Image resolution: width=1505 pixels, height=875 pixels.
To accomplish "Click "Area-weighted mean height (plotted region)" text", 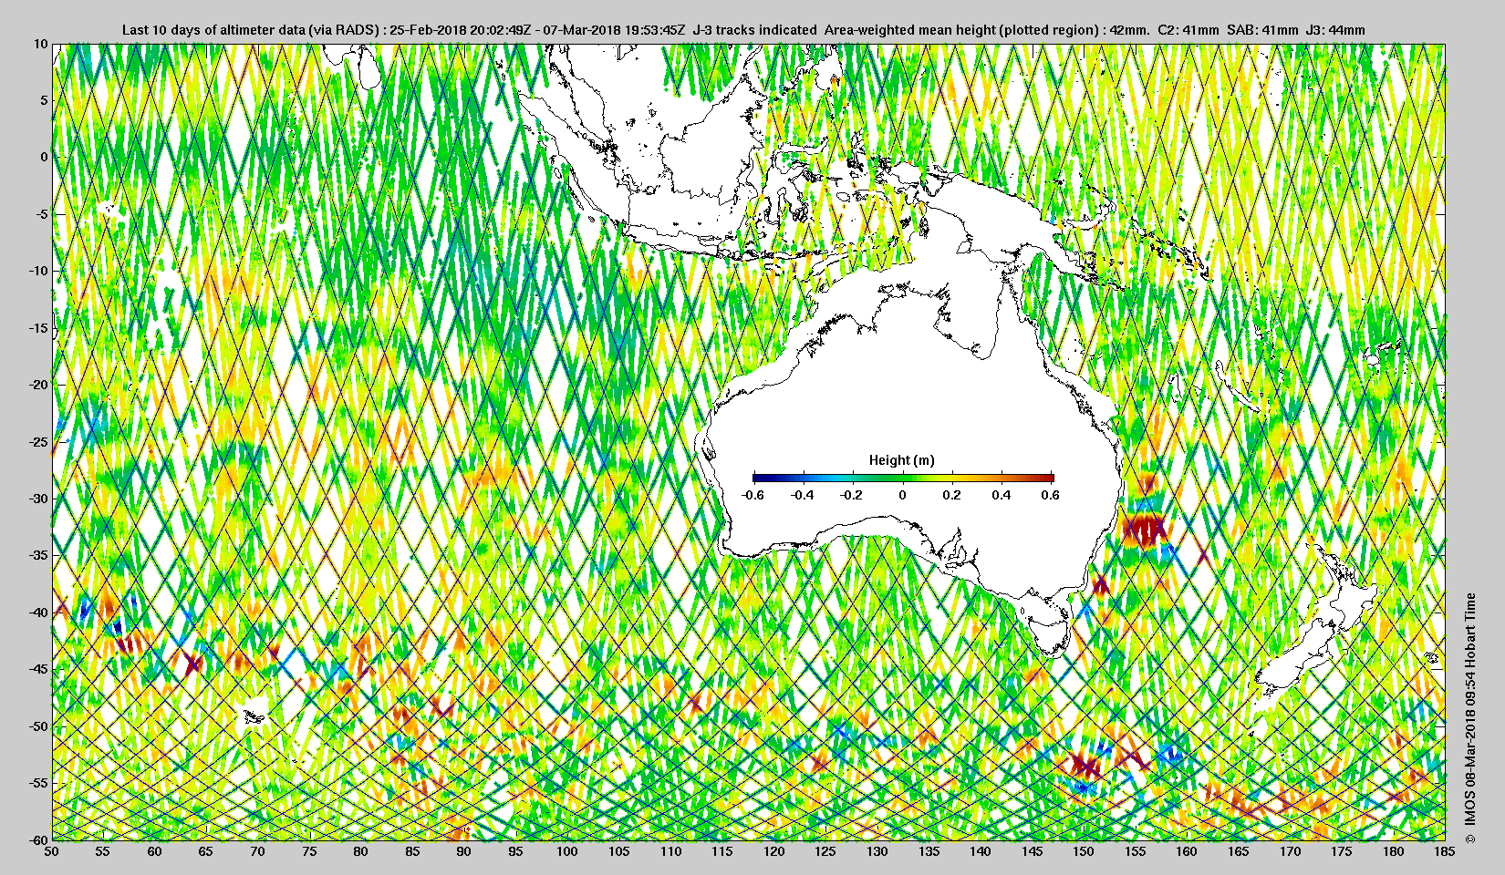I will pyautogui.click(x=962, y=30).
